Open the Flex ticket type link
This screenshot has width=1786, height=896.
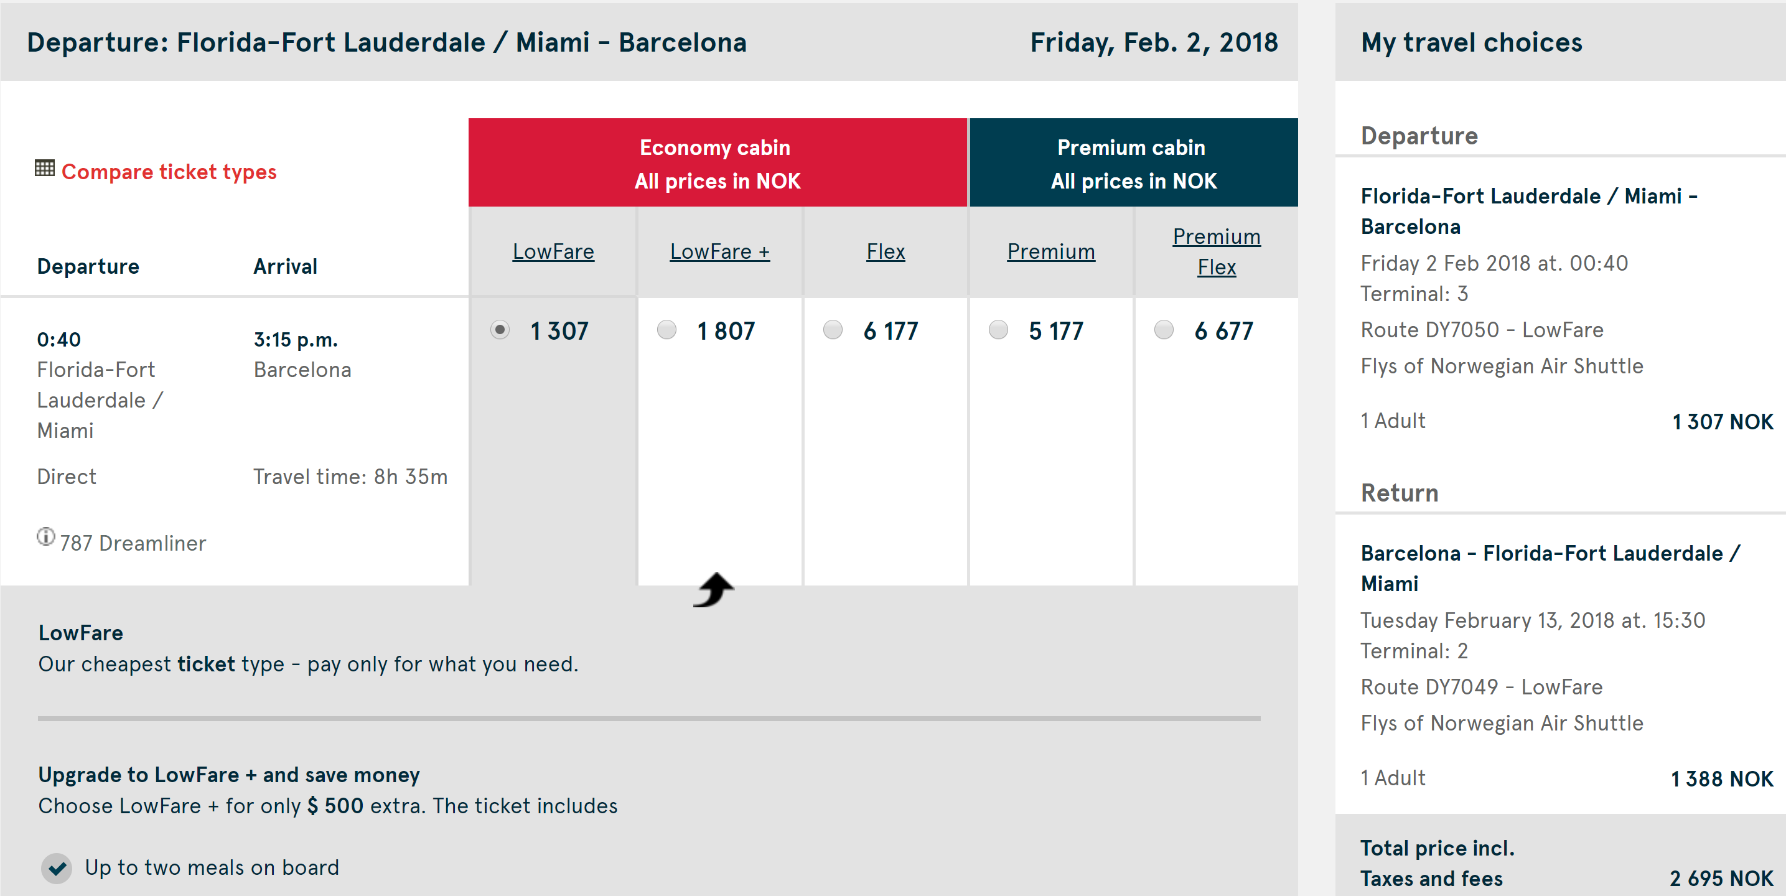click(886, 251)
